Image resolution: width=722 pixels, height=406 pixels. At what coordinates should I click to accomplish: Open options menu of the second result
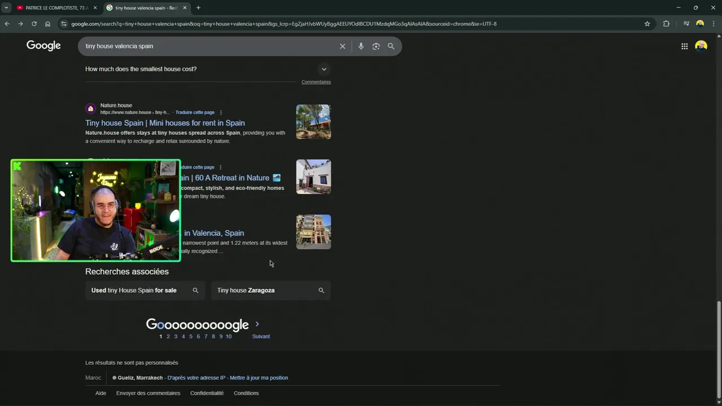(x=221, y=167)
